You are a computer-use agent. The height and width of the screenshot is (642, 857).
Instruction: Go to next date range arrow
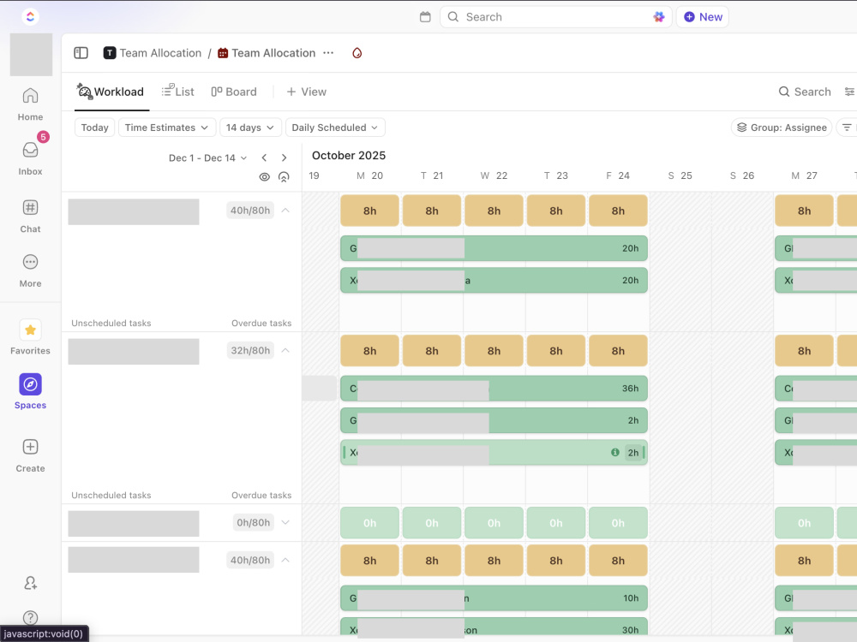(285, 158)
